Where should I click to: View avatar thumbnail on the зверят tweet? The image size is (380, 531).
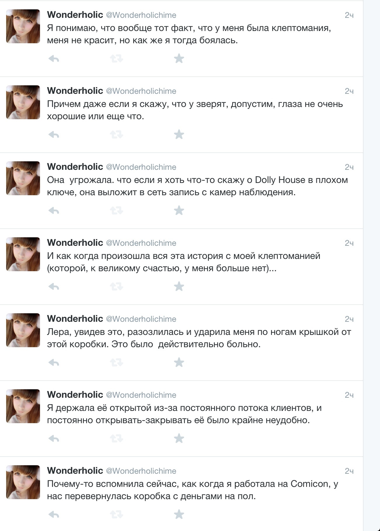pyautogui.click(x=23, y=102)
